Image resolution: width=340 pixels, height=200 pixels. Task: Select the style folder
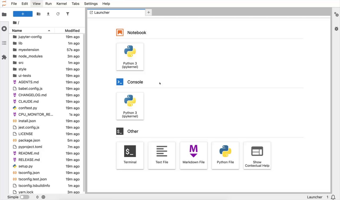pos(46,69)
